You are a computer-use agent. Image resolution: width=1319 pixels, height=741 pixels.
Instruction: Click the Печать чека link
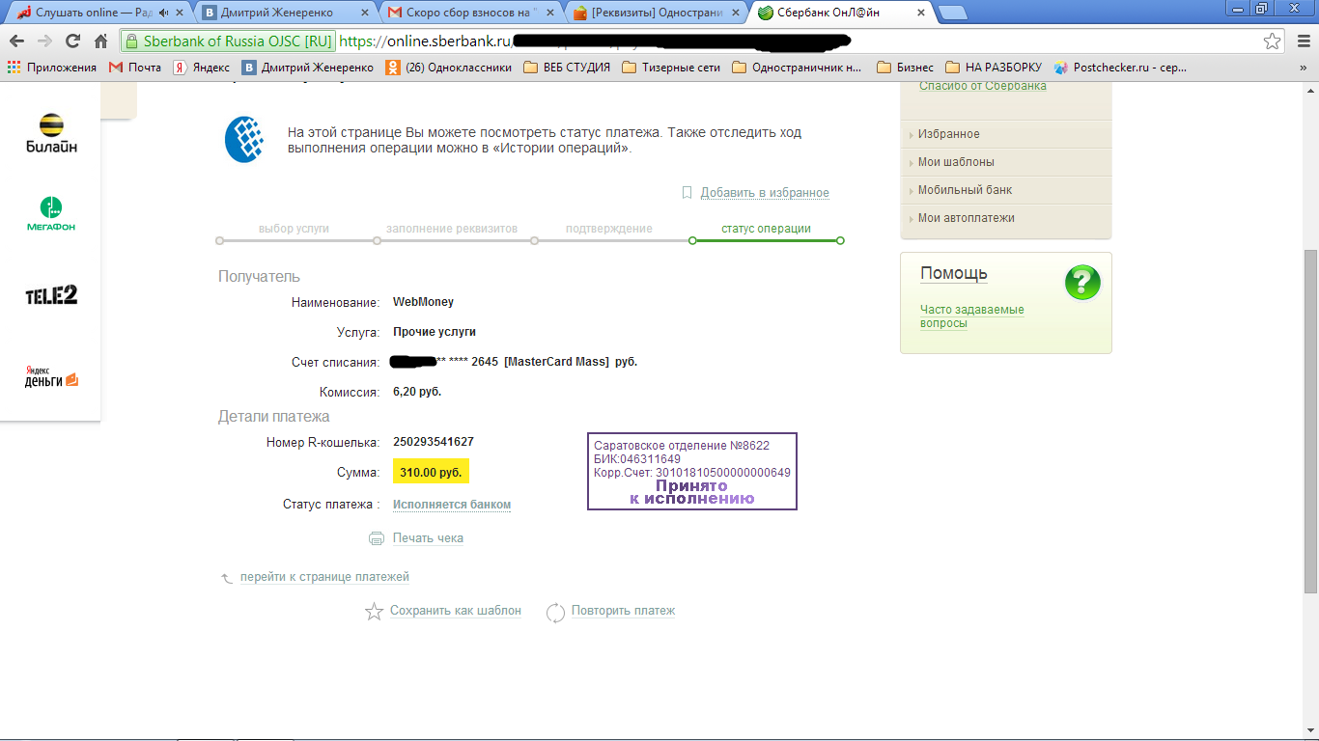click(x=428, y=538)
